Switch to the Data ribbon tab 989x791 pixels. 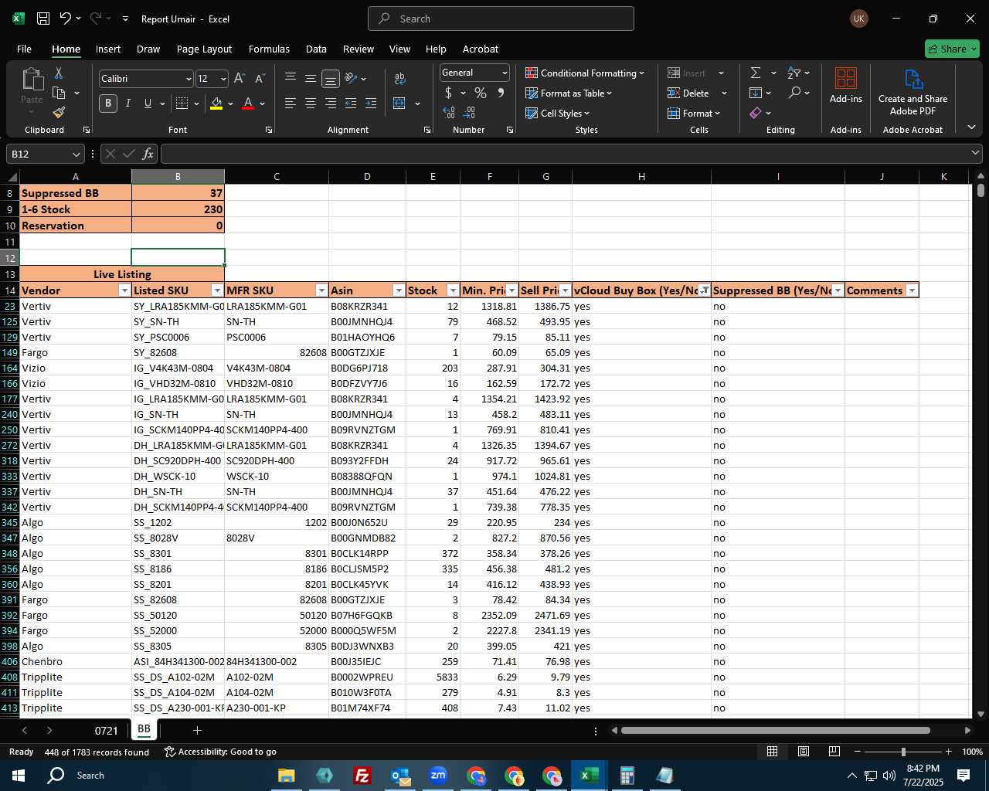[316, 49]
